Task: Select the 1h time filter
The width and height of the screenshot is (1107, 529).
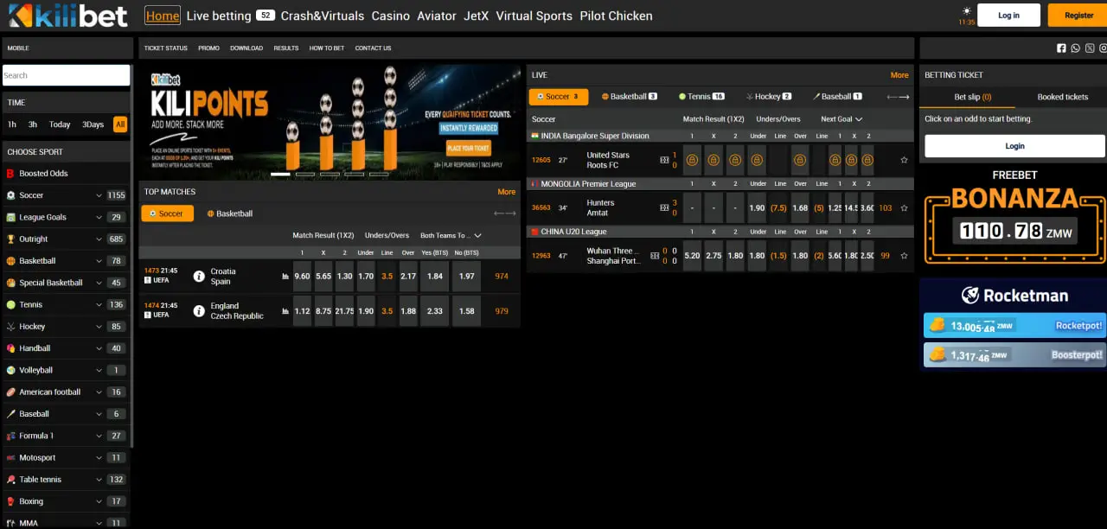Action: pyautogui.click(x=12, y=124)
